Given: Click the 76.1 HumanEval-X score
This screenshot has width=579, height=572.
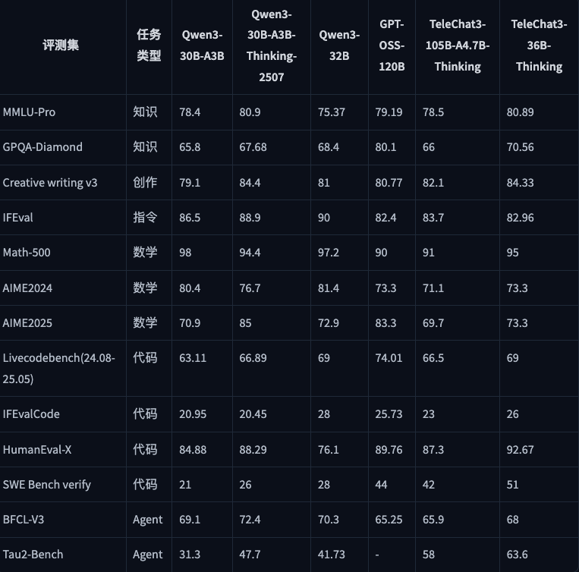Looking at the screenshot, I should click(x=329, y=449).
